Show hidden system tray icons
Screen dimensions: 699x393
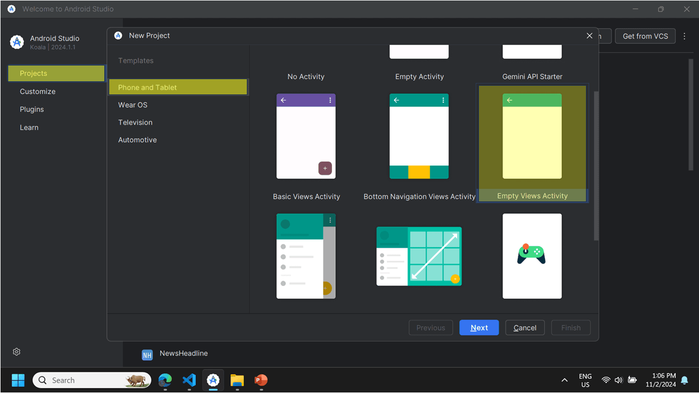click(x=564, y=380)
